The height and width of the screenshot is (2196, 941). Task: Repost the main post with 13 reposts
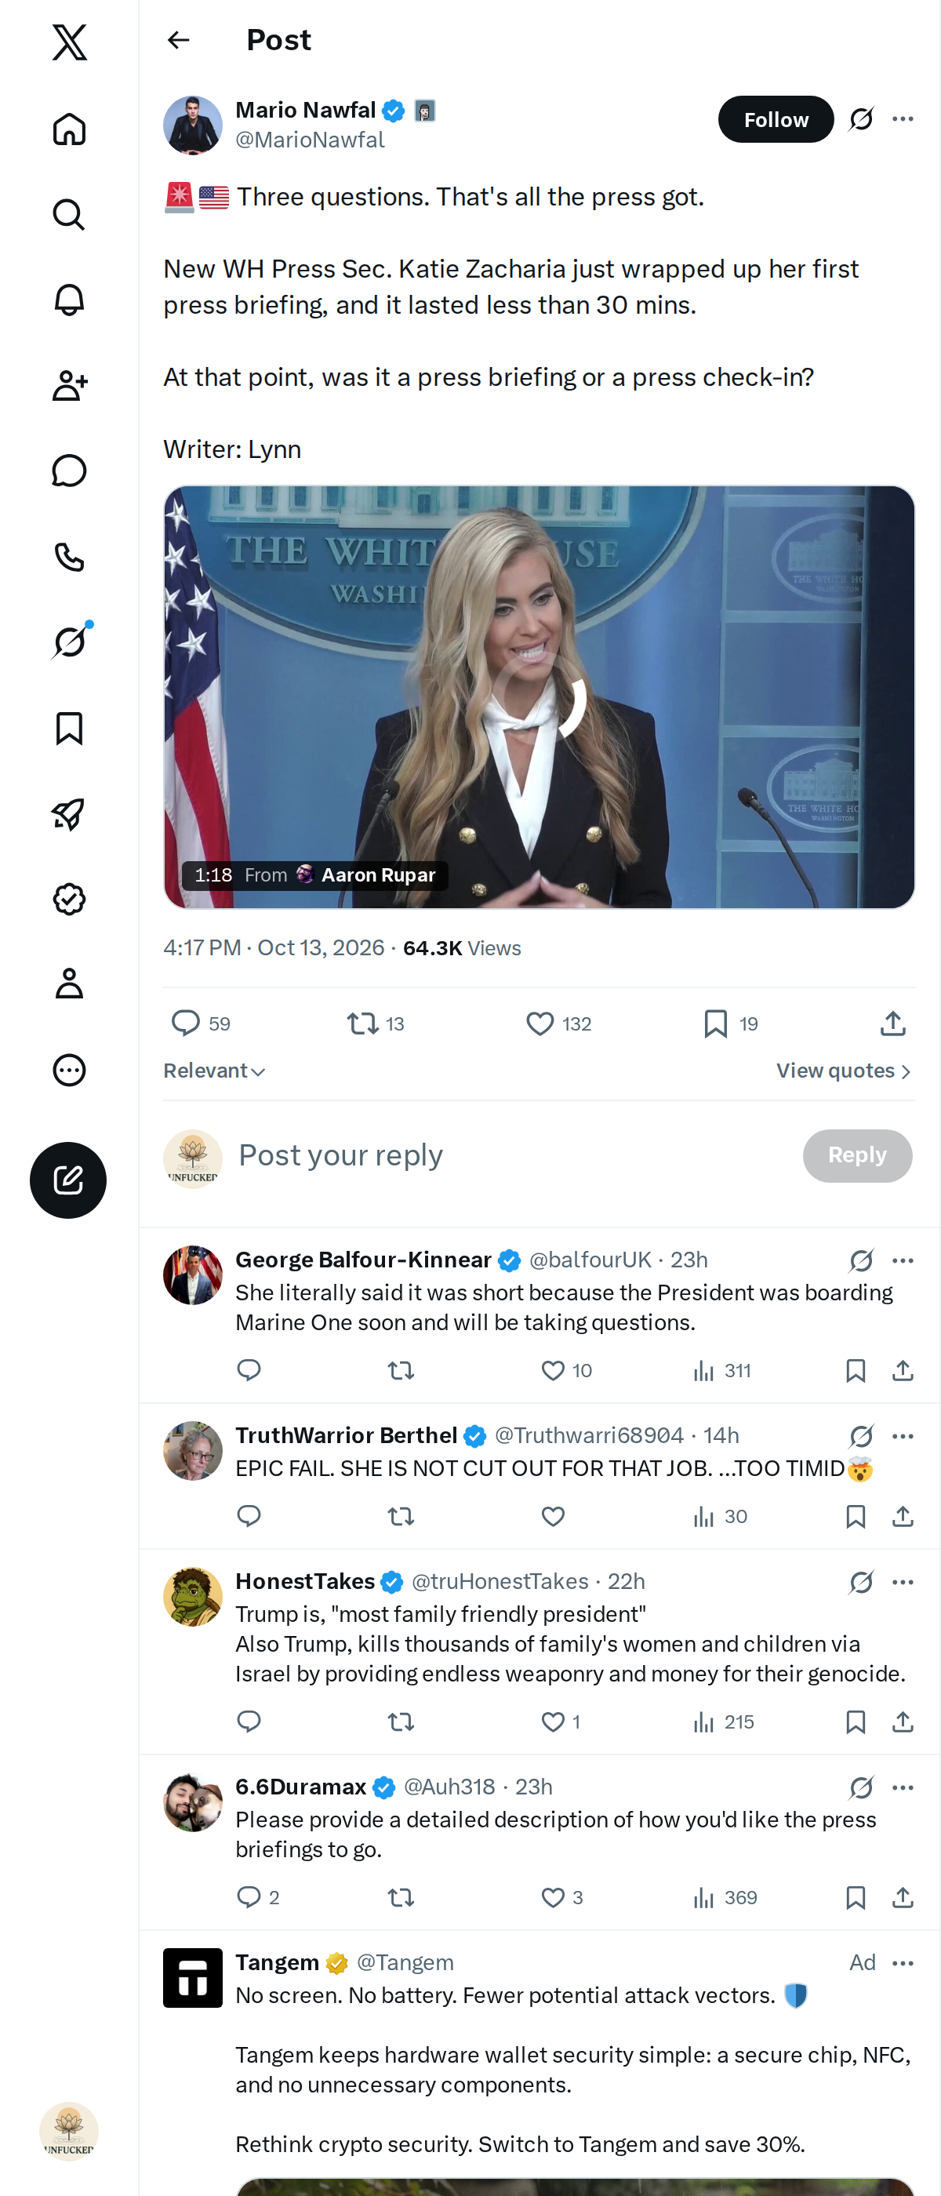pos(375,1023)
